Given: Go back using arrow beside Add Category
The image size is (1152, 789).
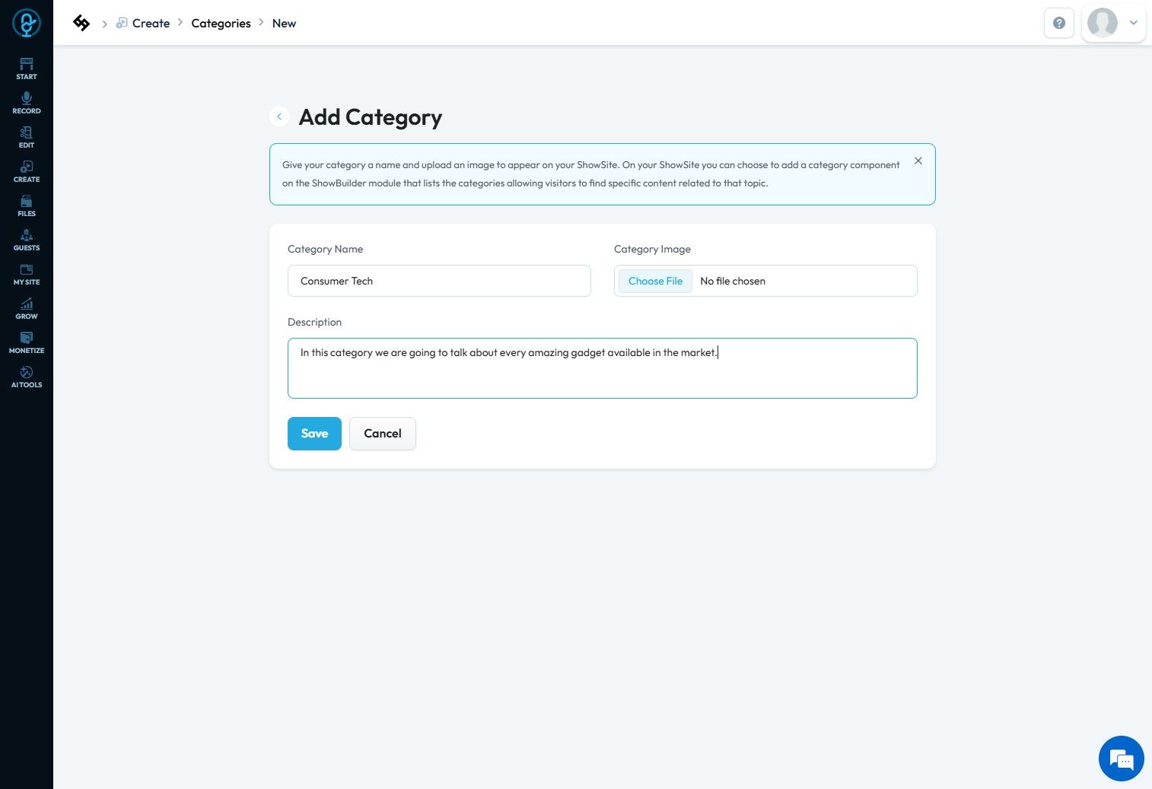Looking at the screenshot, I should tap(279, 116).
